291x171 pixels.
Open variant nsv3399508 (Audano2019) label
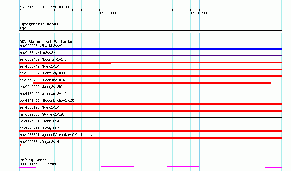42,114
